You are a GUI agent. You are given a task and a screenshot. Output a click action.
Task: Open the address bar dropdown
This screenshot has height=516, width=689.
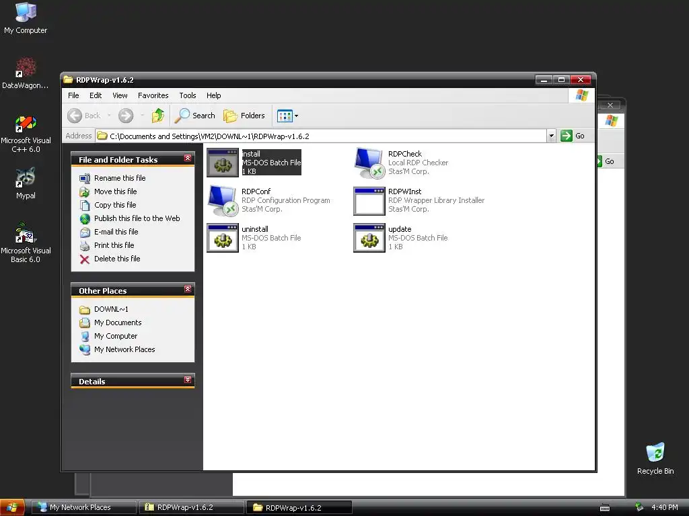(551, 136)
